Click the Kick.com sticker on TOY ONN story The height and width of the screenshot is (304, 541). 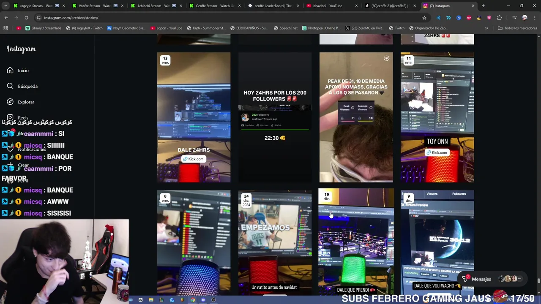(x=437, y=152)
